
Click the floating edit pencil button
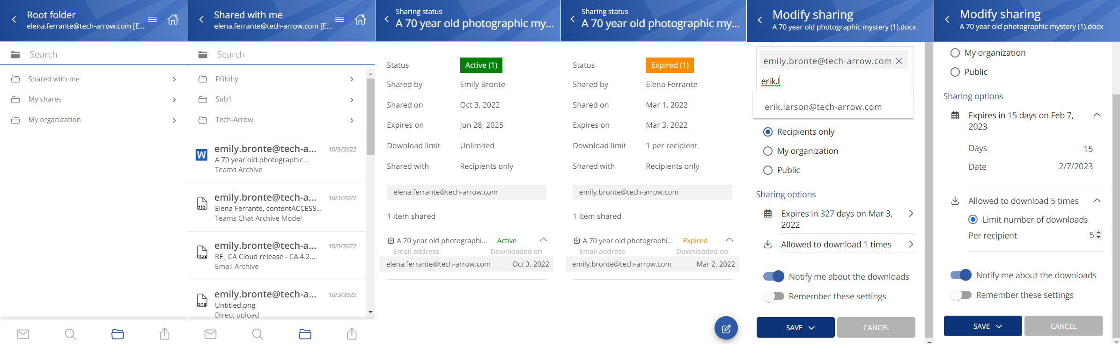[x=726, y=328]
